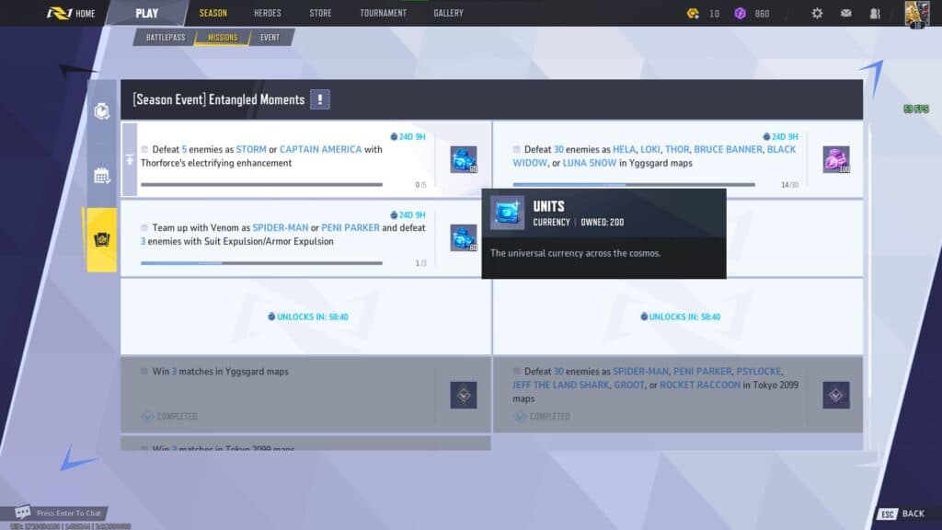Open the TOURNAMENT menu item
Screen dimensions: 942x530
point(383,13)
